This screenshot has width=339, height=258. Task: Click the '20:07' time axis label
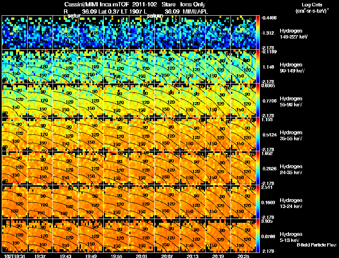pos(167,256)
